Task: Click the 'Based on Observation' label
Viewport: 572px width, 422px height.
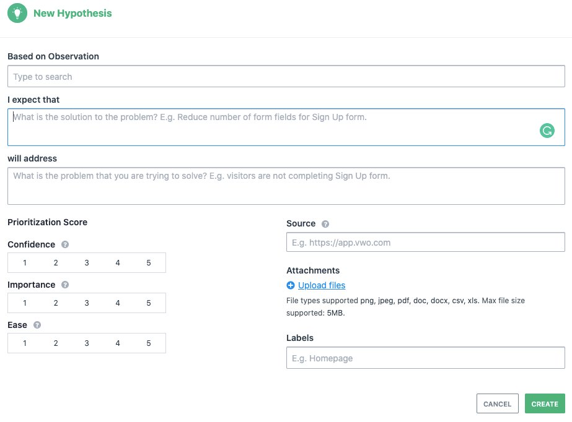Action: coord(53,56)
